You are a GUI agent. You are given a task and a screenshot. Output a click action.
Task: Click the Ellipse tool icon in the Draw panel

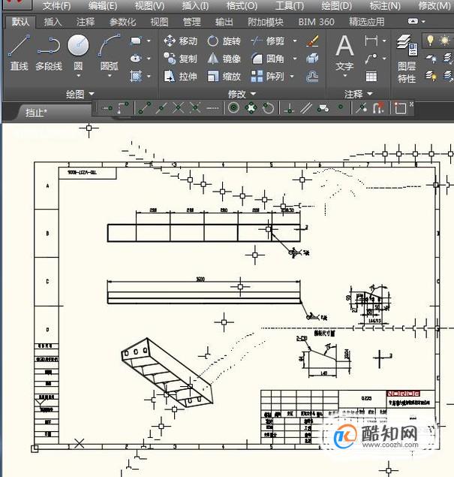(136, 59)
